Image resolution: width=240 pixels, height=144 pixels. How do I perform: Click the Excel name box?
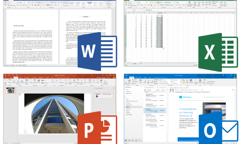point(129,10)
